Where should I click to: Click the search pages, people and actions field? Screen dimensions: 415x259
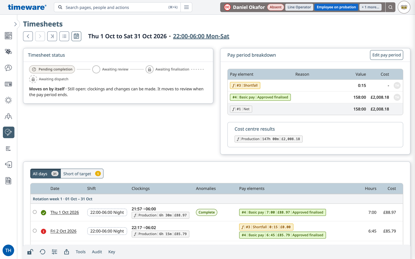coord(117,7)
